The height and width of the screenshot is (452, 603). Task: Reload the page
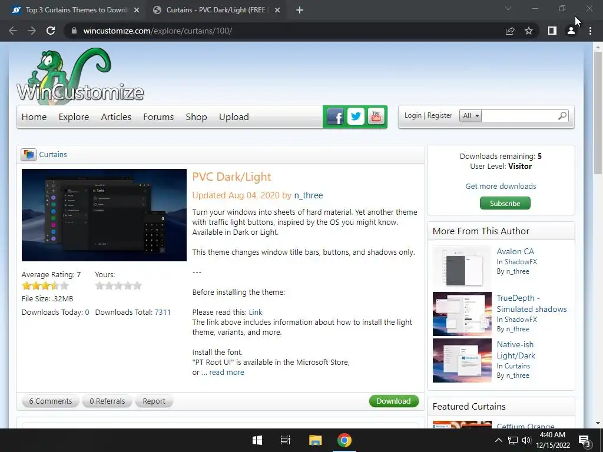pos(51,31)
